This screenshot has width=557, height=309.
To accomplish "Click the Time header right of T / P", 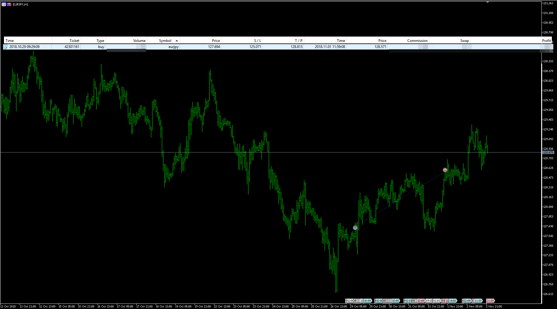I will point(341,41).
